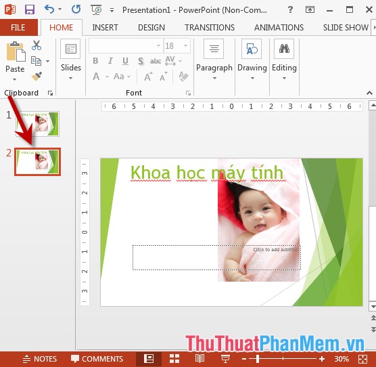
Task: Open the SLIDE SHOW tab
Action: pos(346,27)
